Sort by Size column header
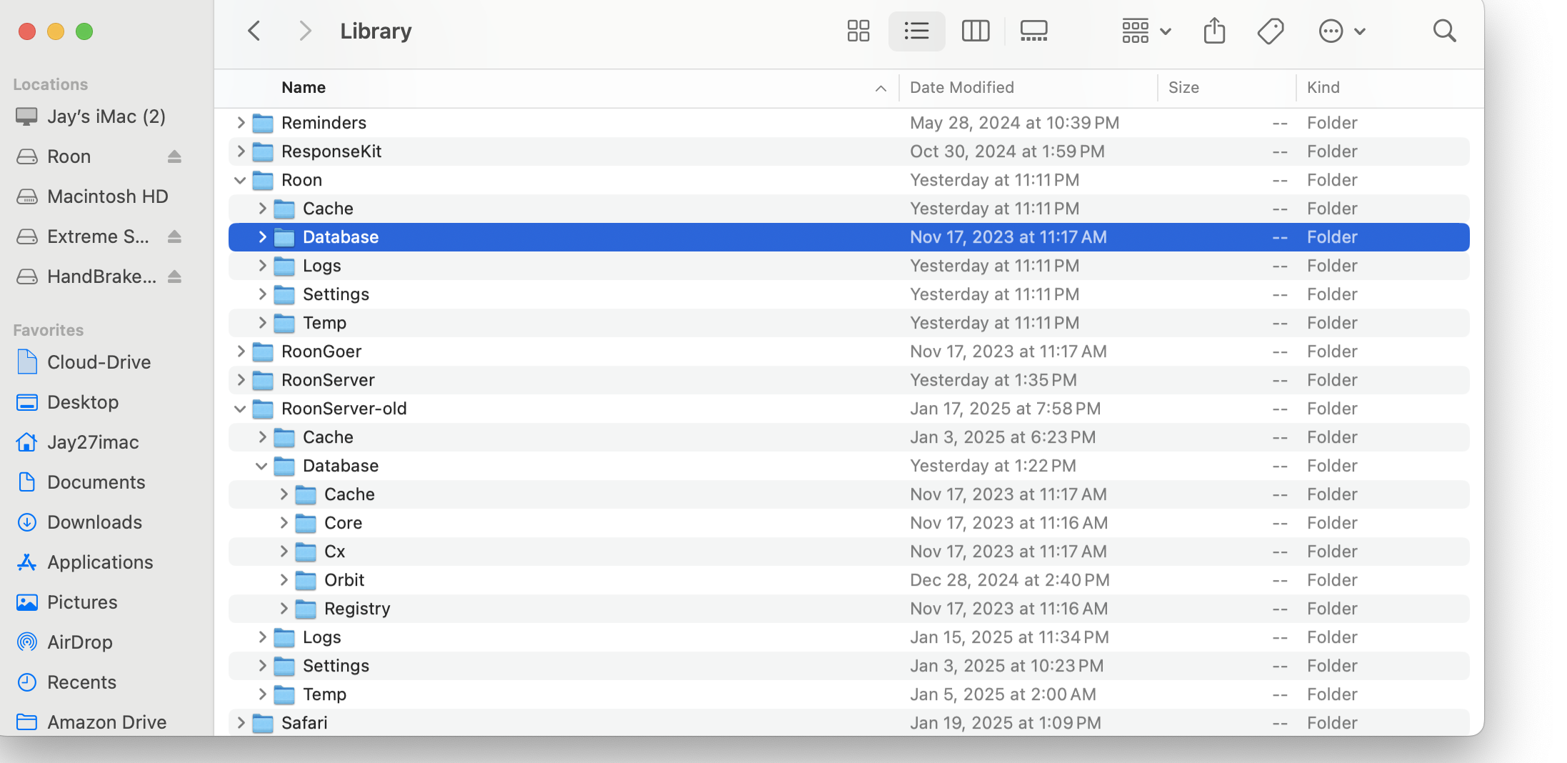The image size is (1567, 763). (1183, 87)
